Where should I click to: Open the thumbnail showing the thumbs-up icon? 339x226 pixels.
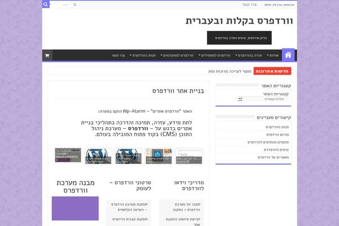click(x=159, y=156)
